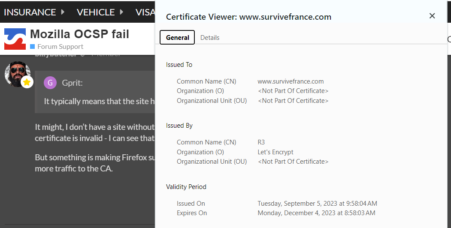Image resolution: width=451 pixels, height=228 pixels.
Task: Switch to the Details tab
Action: pos(210,38)
